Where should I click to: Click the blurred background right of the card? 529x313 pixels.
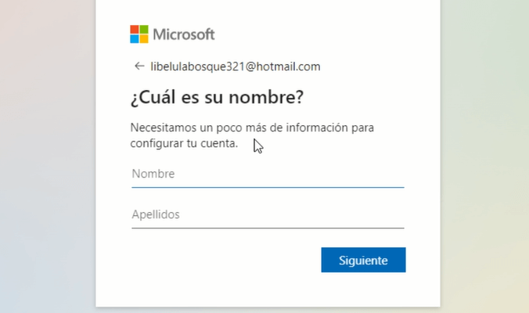tap(485, 156)
